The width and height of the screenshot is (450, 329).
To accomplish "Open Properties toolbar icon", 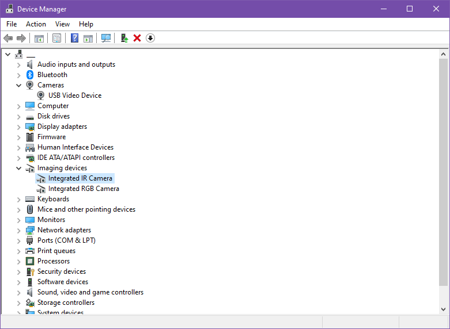I will 57,38.
